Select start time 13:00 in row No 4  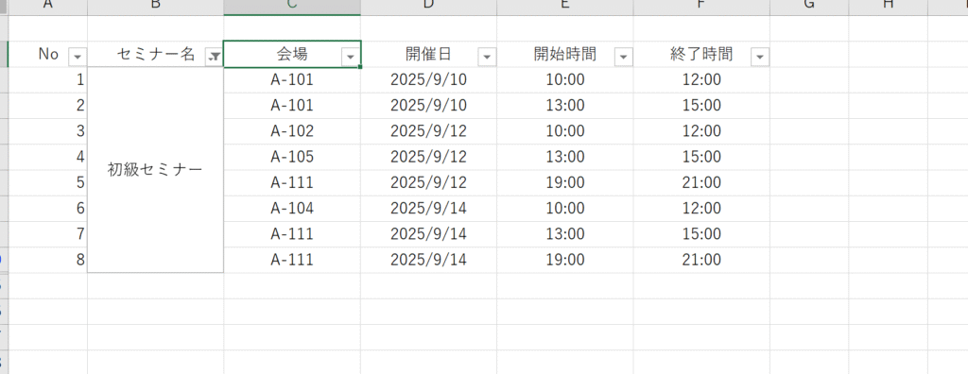[x=565, y=157]
